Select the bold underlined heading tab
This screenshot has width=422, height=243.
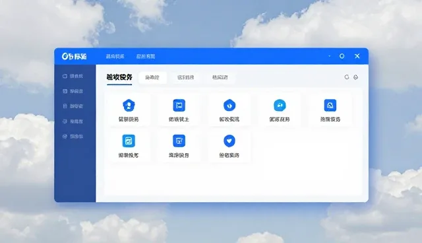(119, 77)
